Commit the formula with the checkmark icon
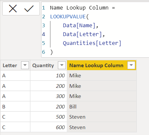Image resolution: width=149 pixels, height=135 pixels. (x=29, y=9)
